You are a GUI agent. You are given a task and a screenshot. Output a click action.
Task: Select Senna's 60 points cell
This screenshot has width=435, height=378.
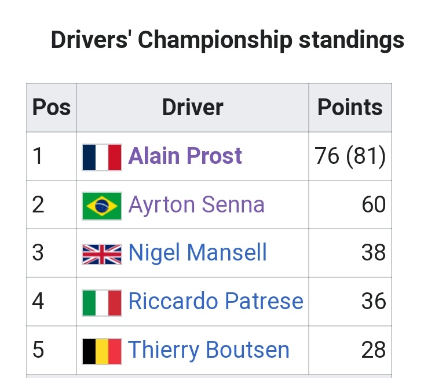point(350,205)
